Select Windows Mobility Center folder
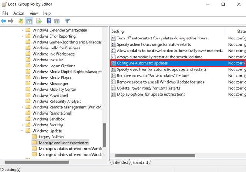 click(51, 90)
